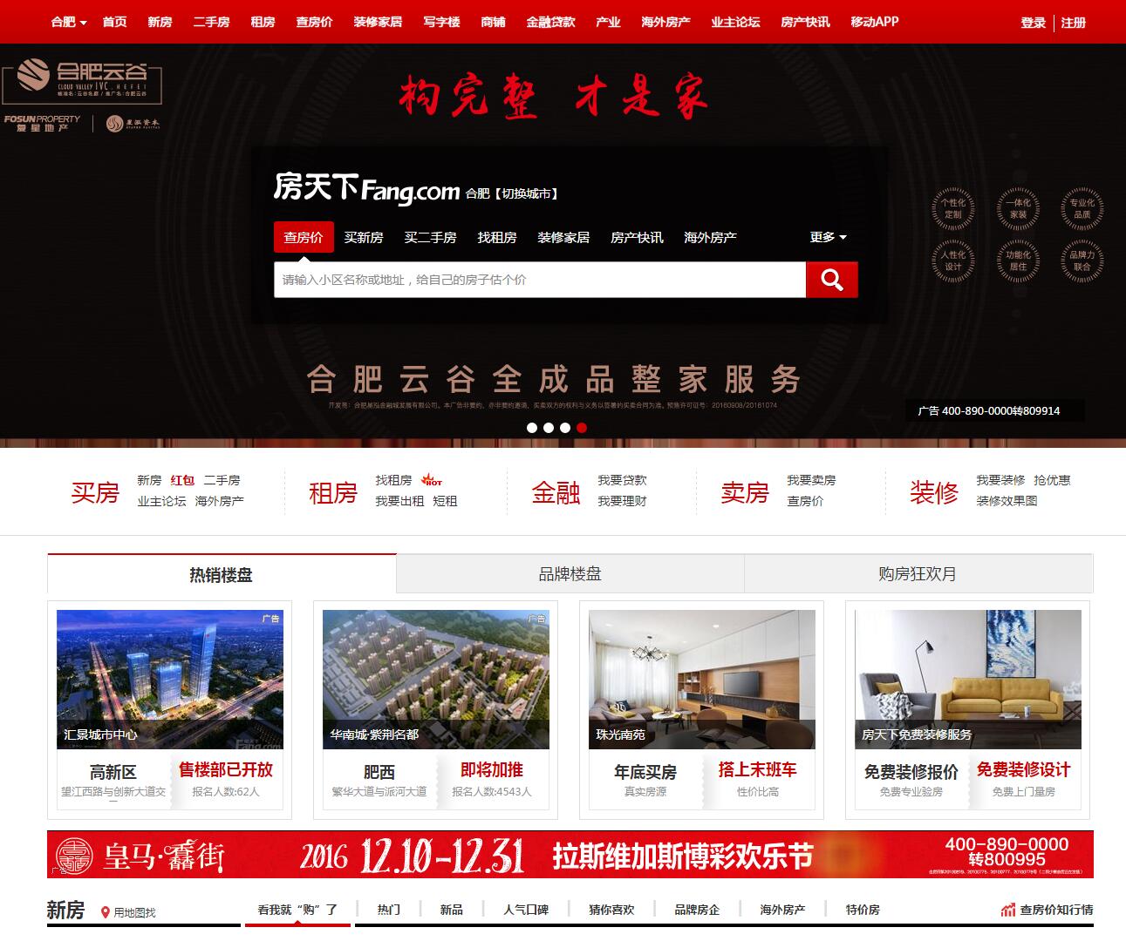Select the 房产快讯 search tab

coord(637,237)
